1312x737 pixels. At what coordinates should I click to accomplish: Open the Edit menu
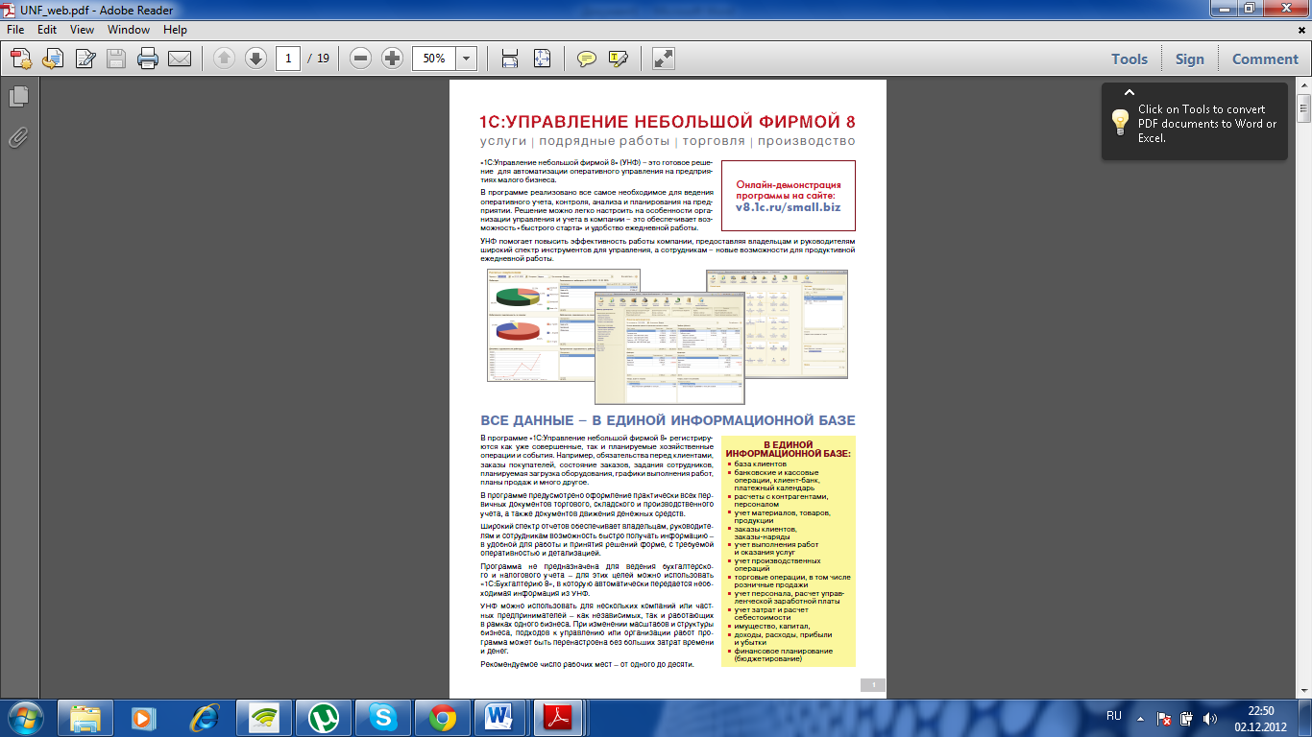tap(47, 30)
